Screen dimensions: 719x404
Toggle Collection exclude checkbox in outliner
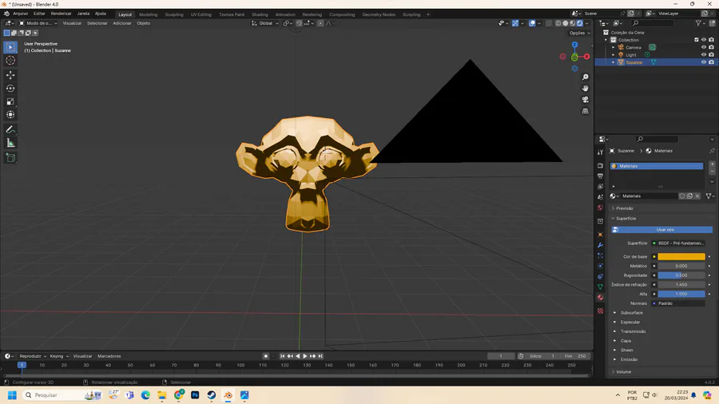pos(696,40)
